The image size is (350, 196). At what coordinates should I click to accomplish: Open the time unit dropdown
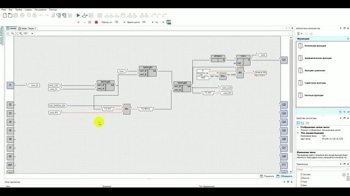[163, 22]
